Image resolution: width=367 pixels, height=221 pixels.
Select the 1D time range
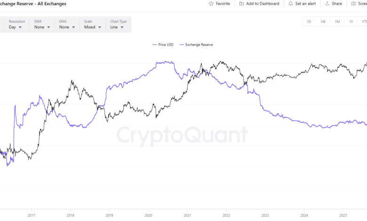tap(309, 22)
